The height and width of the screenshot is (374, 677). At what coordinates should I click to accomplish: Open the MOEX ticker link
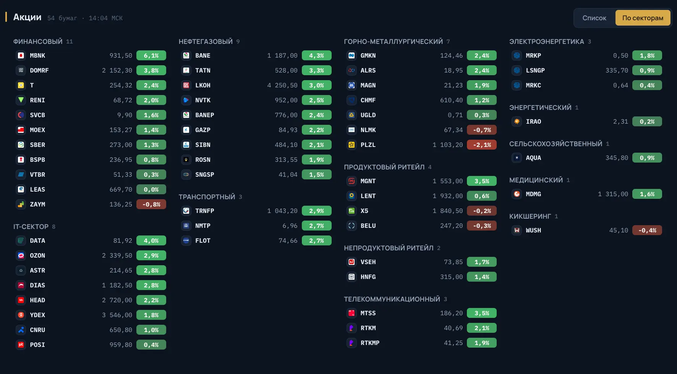coord(37,130)
